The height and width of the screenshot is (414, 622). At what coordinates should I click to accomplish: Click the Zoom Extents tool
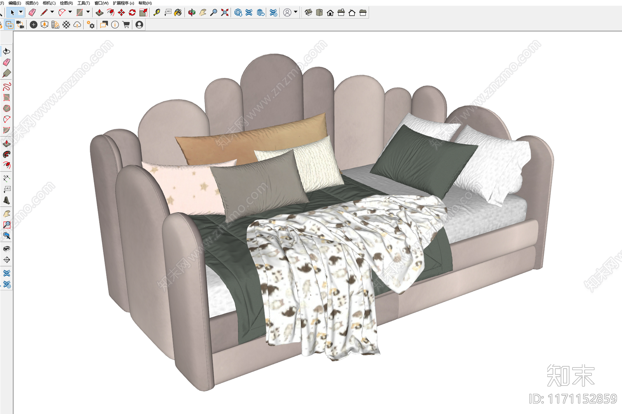coord(224,13)
